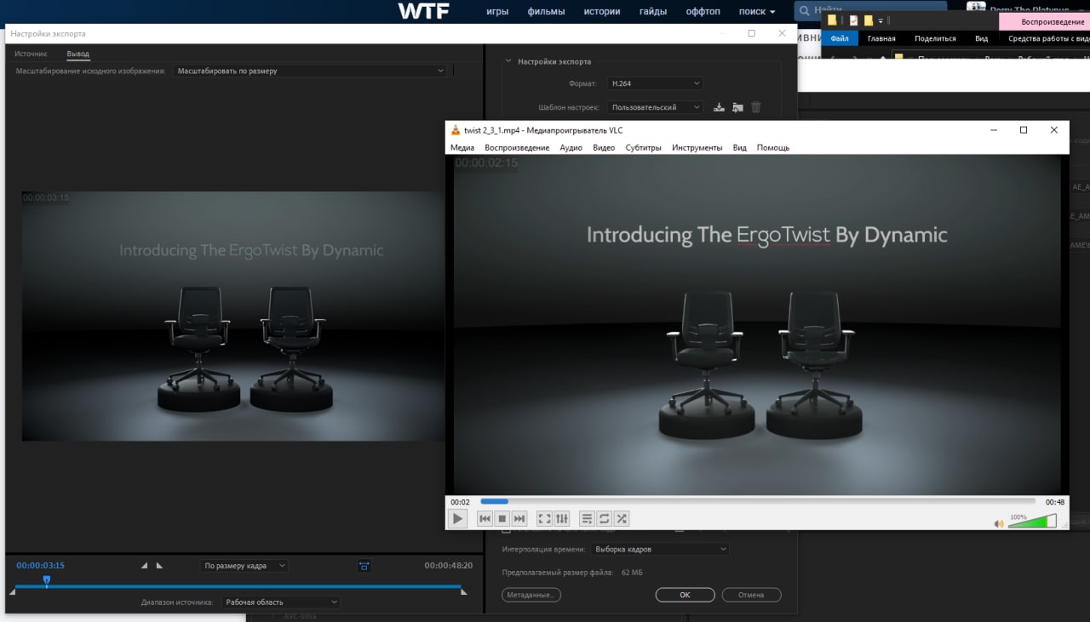Click Отмена button in export settings

(751, 595)
